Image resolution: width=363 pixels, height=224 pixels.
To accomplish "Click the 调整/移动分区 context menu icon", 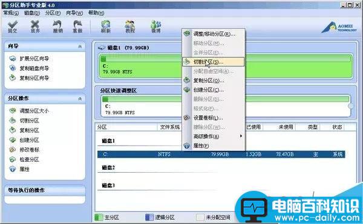I will click(187, 34).
